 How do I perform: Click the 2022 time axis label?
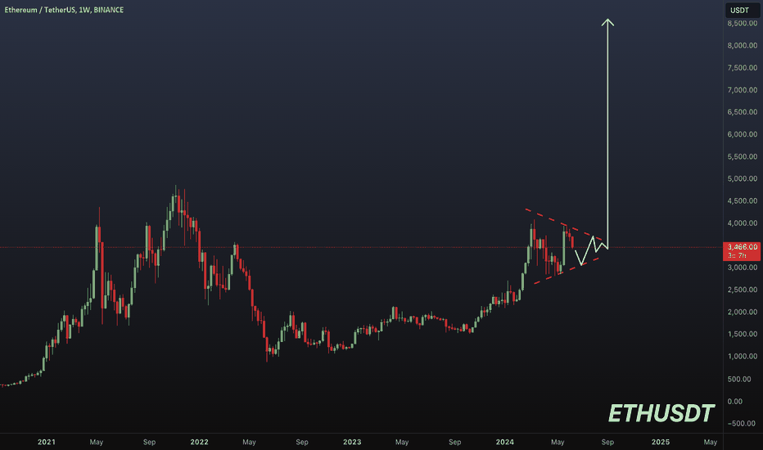click(x=200, y=442)
